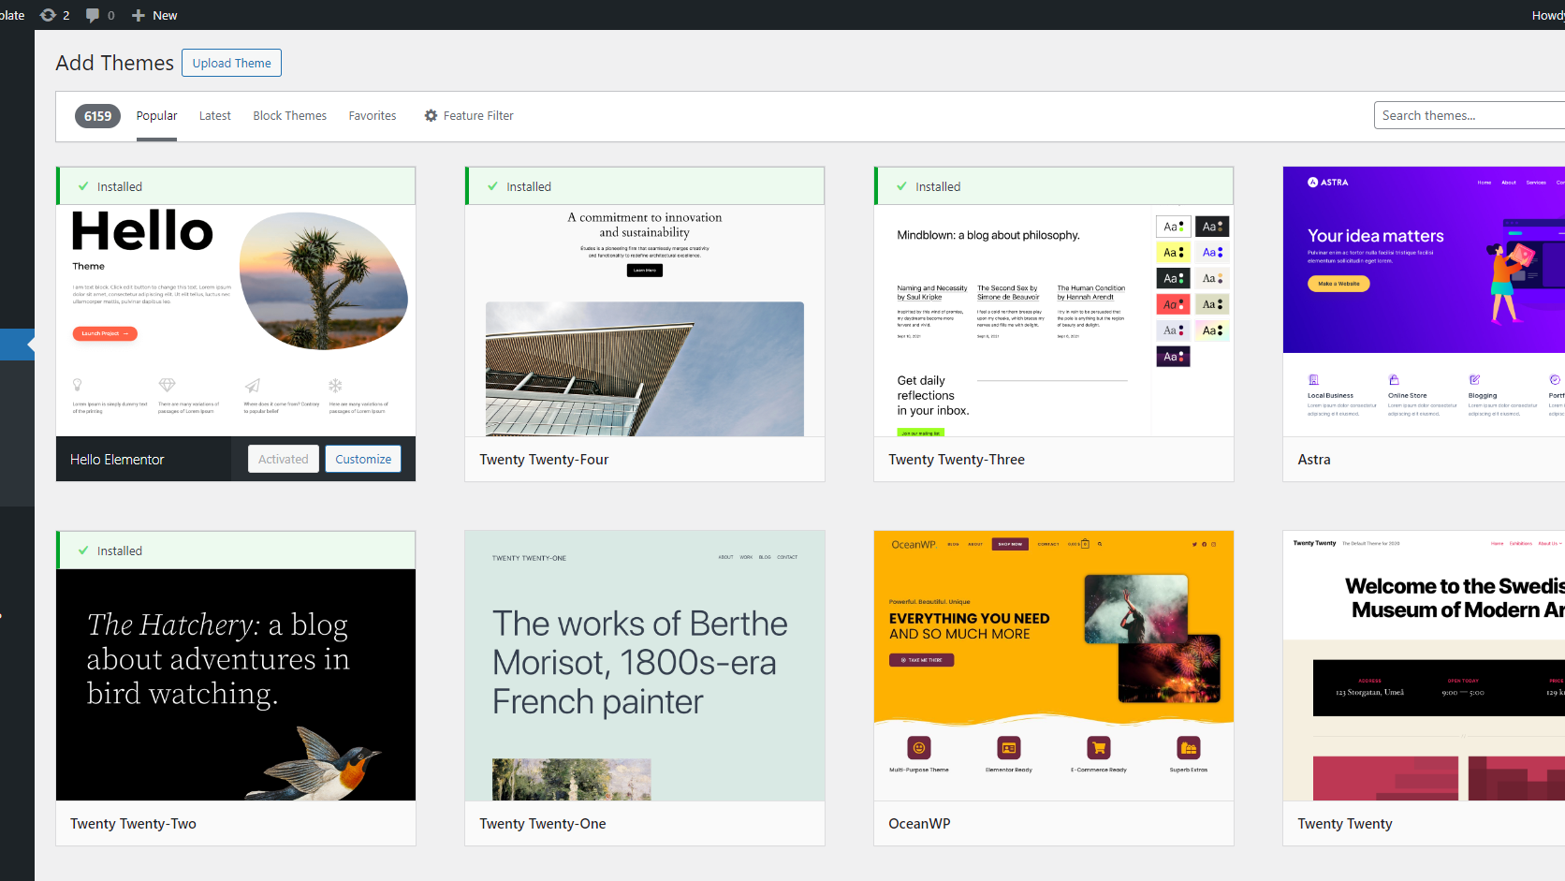This screenshot has width=1565, height=881.
Task: Open the OceanWP theme preview thumbnail
Action: [x=1053, y=666]
